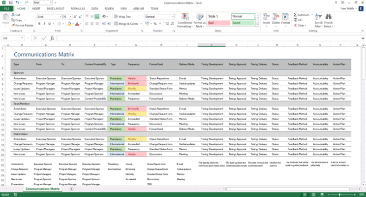Open the Fill Color dropdown arrow
This screenshot has height=197, width=366.
73,24
